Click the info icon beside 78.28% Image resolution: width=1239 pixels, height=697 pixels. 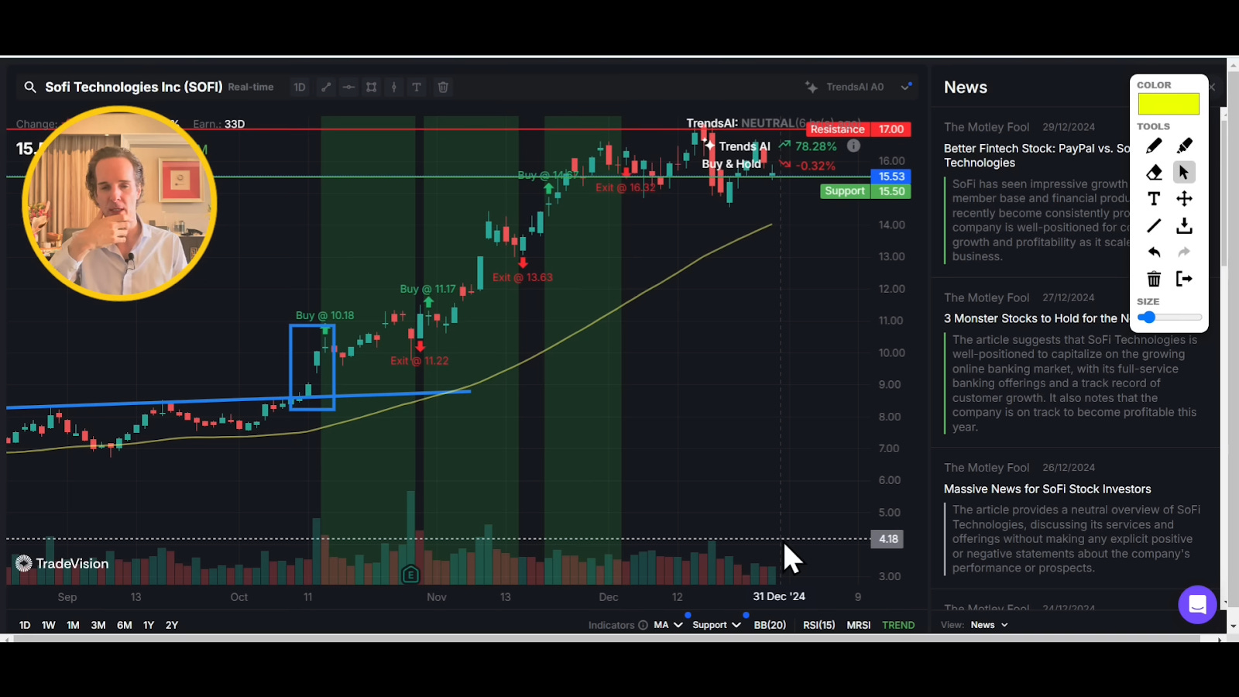coord(853,146)
